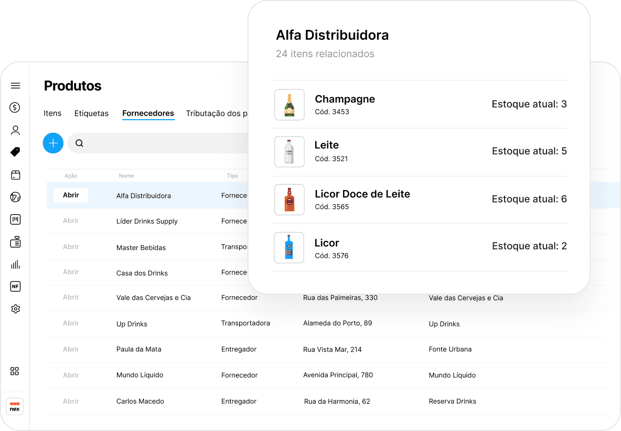621x431 pixels.
Task: Open the bar chart reports icon
Action: (15, 265)
